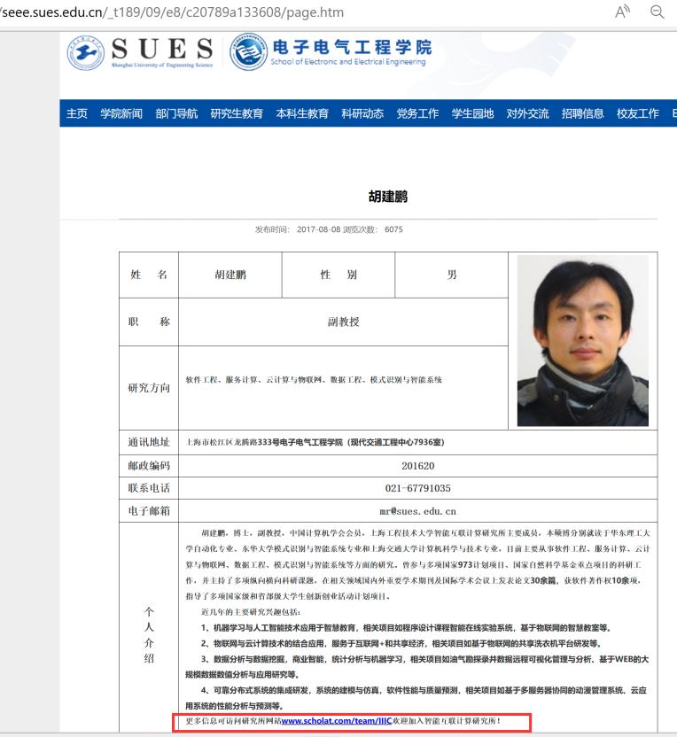Click the 电子电气工程学院 school name text

pos(352,47)
